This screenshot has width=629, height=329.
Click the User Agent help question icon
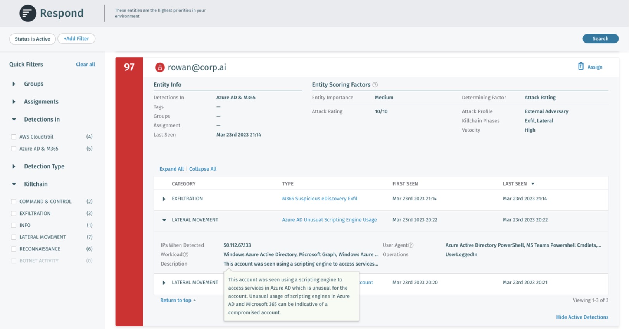coord(411,245)
